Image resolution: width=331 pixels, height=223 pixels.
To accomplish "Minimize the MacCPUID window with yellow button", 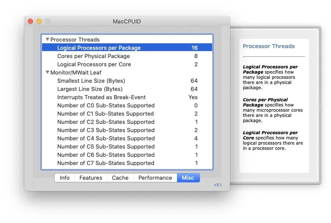I will tap(39, 21).
